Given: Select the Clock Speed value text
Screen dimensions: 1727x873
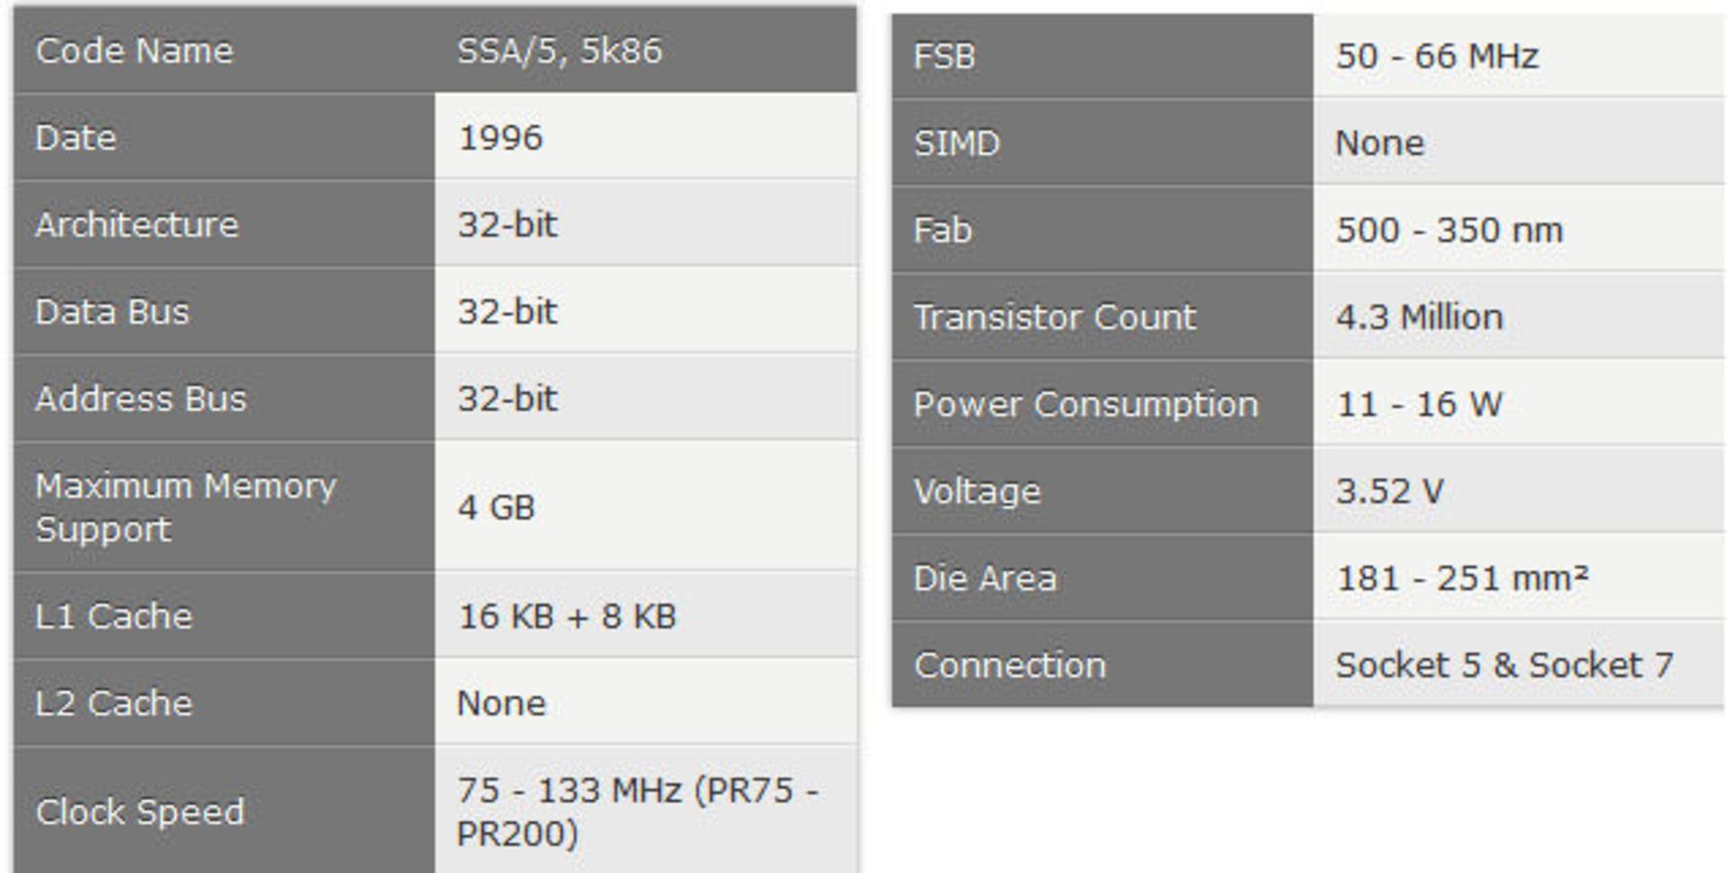Looking at the screenshot, I should coord(638,811).
